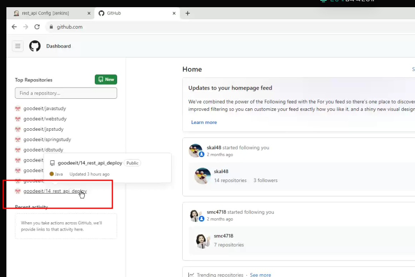Open the skal48 name in the profile card
This screenshot has height=277, width=415.
tap(221, 171)
